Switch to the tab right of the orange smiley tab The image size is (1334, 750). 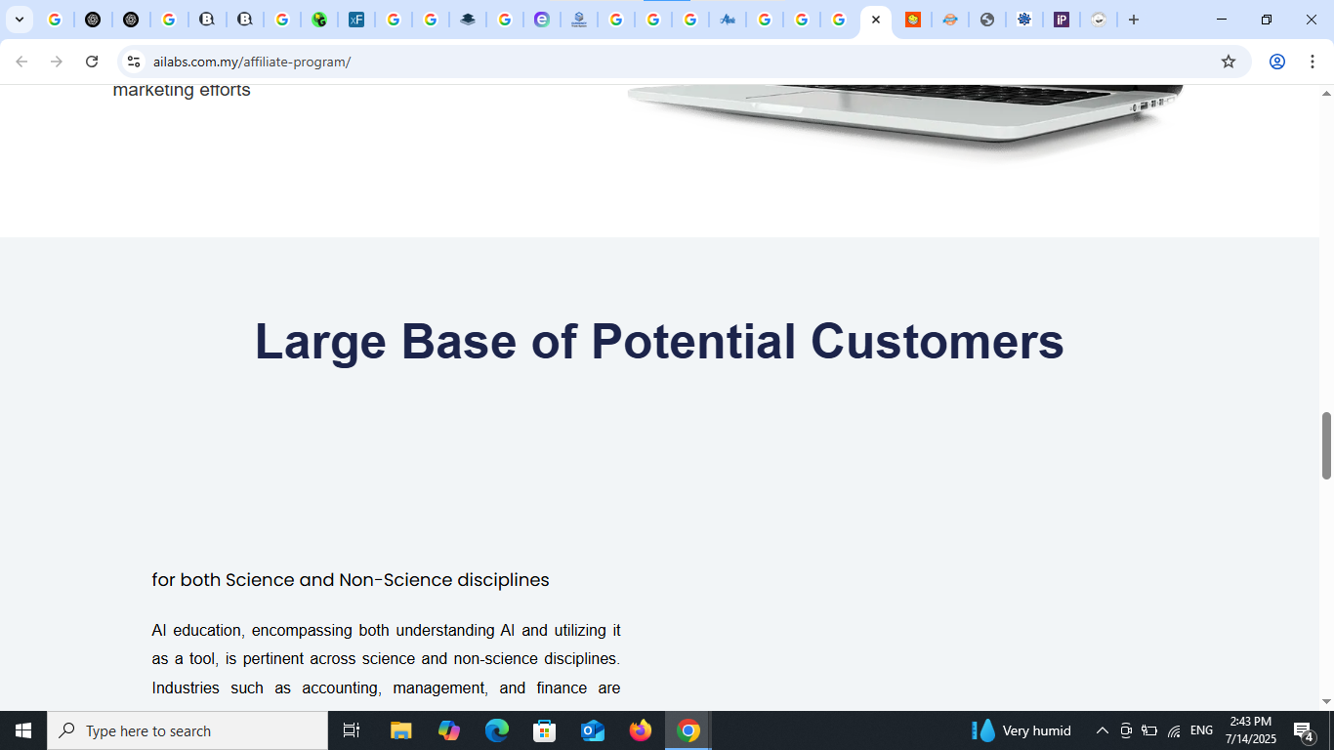click(950, 20)
